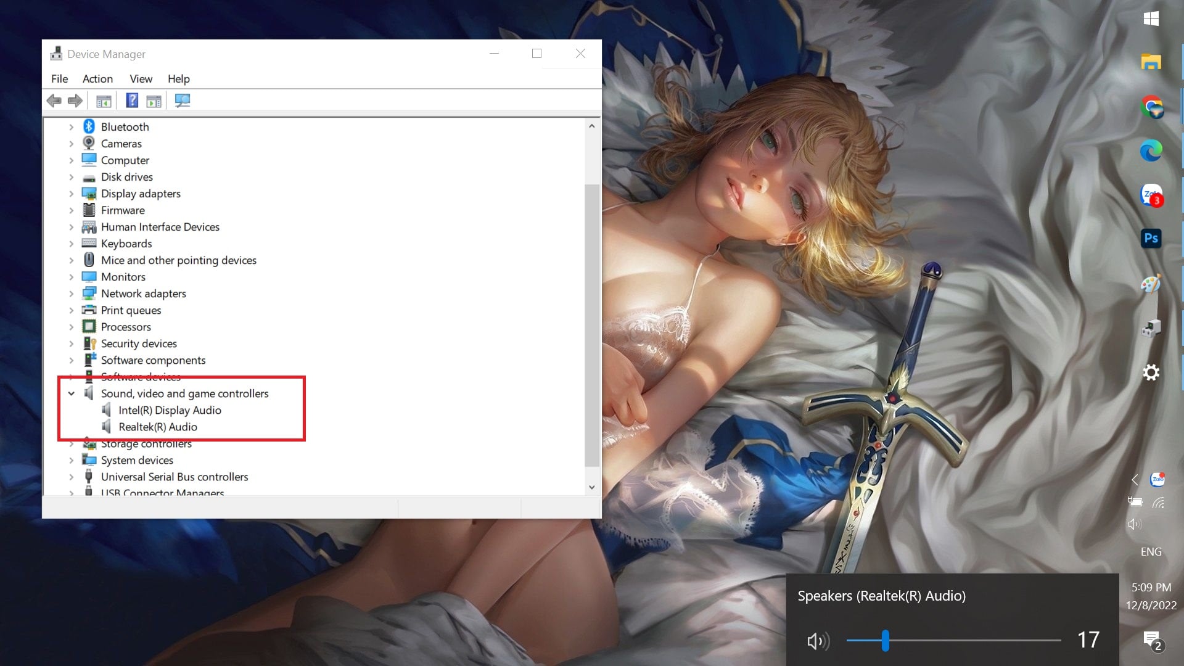
Task: Click the Zalo icon in system tray
Action: pos(1157,479)
